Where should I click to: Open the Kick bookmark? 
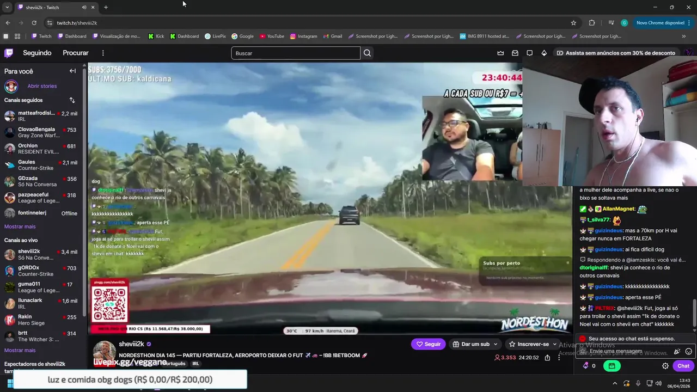point(156,36)
